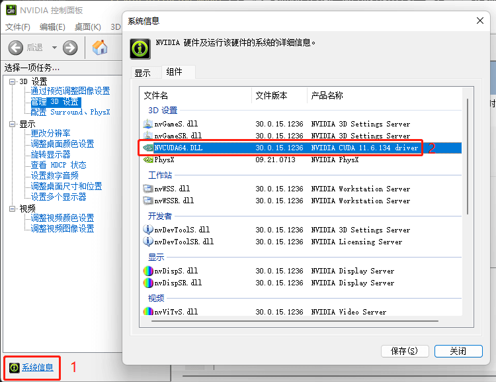Open 调整视频图像设置 in the task tree

point(62,228)
